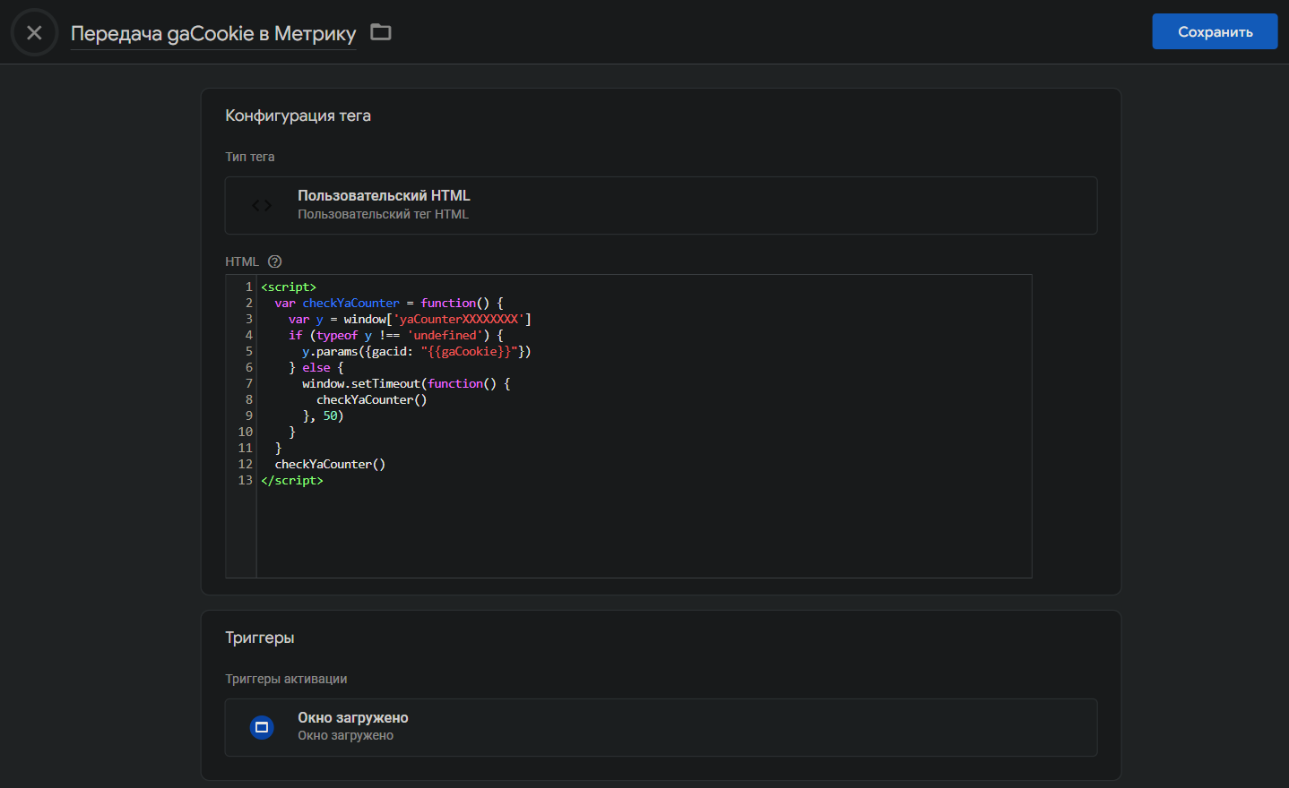The image size is (1289, 788).
Task: Close the tag editor with the X icon
Action: click(x=34, y=32)
